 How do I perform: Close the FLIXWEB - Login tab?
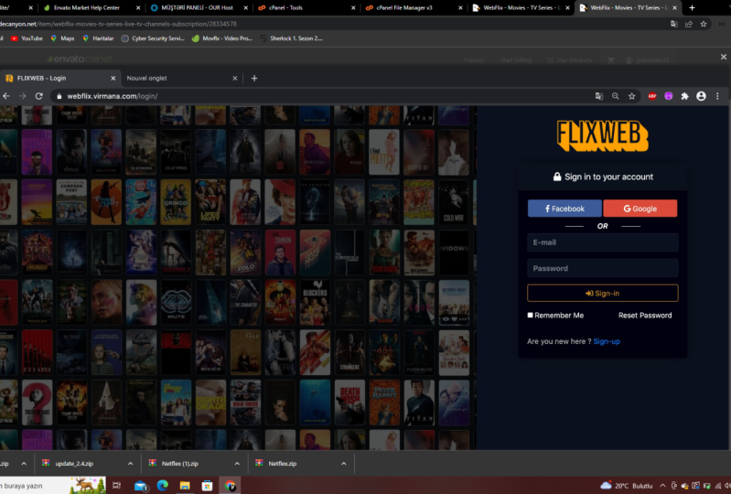(113, 79)
